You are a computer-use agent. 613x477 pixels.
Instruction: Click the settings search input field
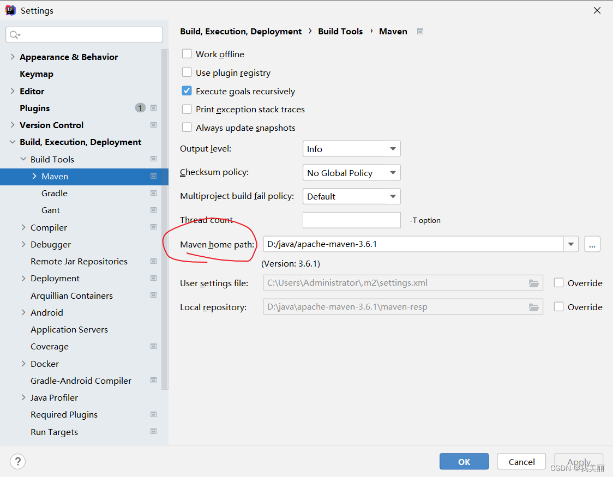click(x=84, y=35)
